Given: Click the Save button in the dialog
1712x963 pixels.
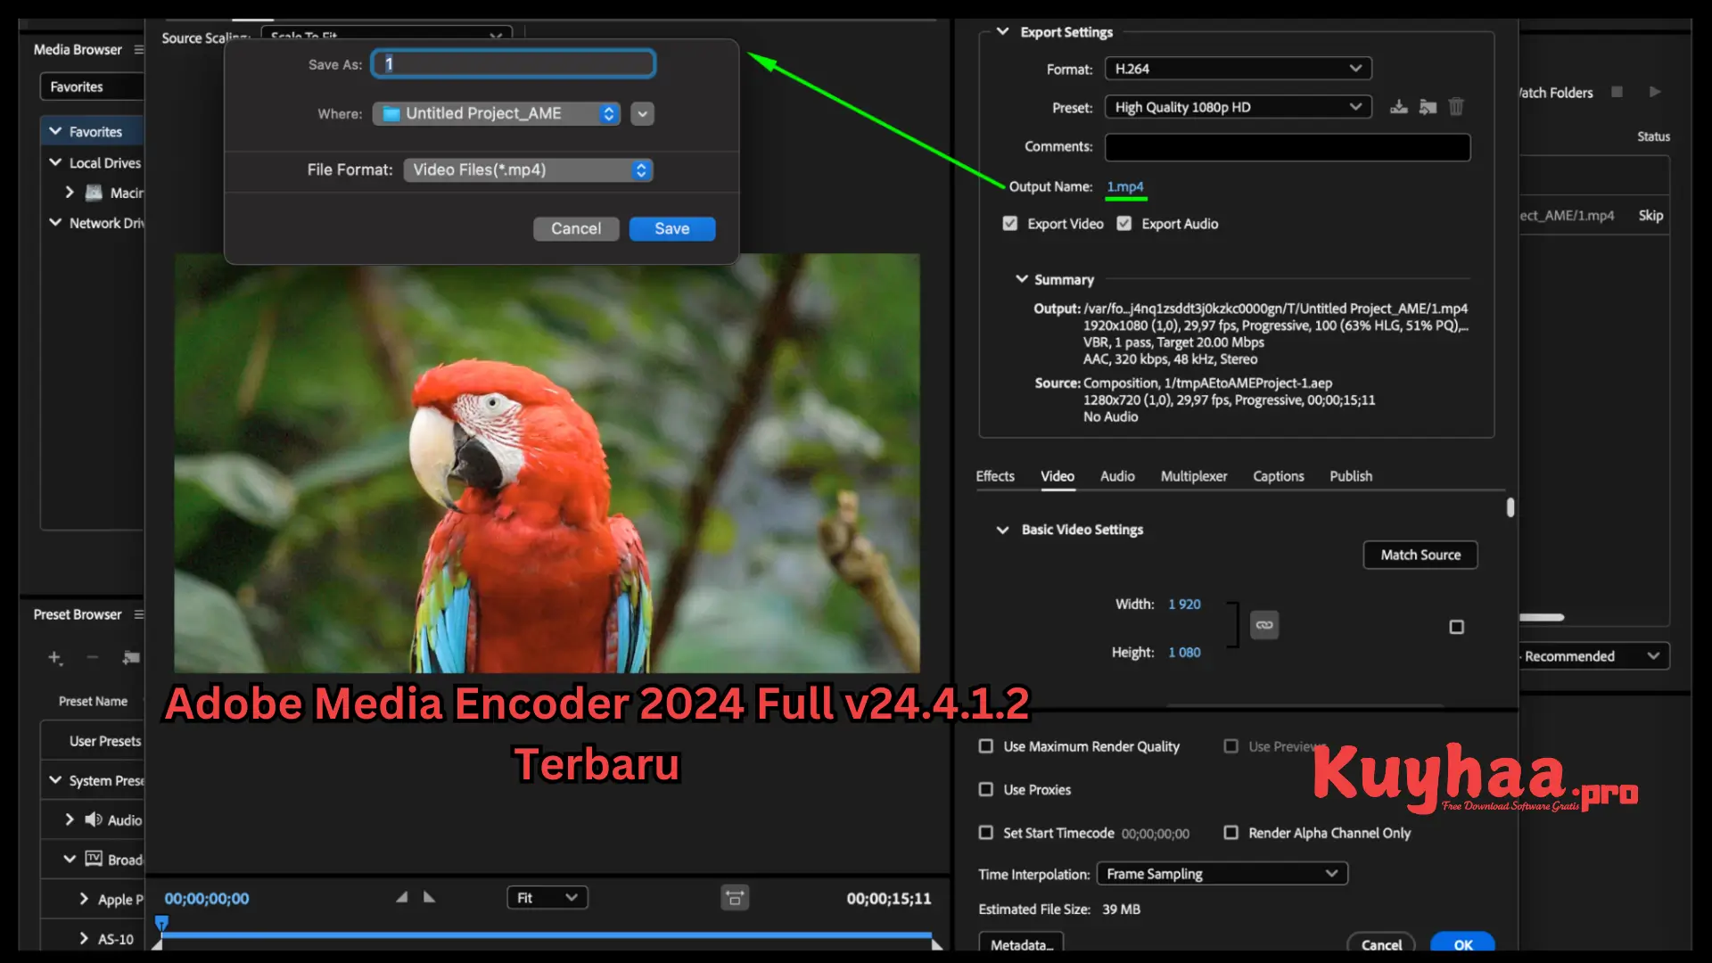Looking at the screenshot, I should point(671,228).
